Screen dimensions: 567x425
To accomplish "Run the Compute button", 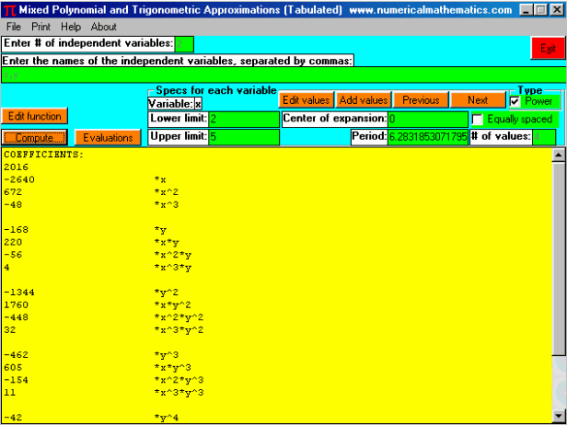I will tap(35, 137).
